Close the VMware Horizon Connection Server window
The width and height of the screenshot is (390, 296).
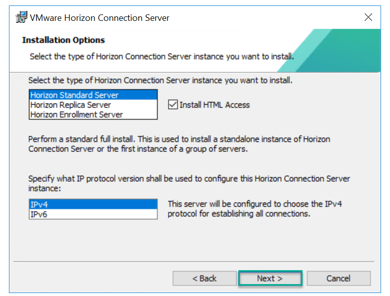point(368,18)
